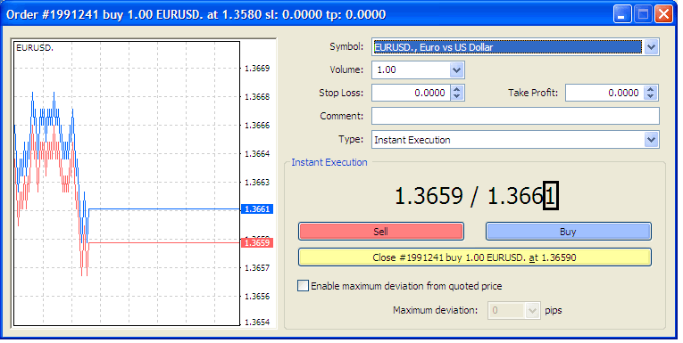Screen dimensions: 683x343
Task: Minimize the order window
Action: pos(622,14)
